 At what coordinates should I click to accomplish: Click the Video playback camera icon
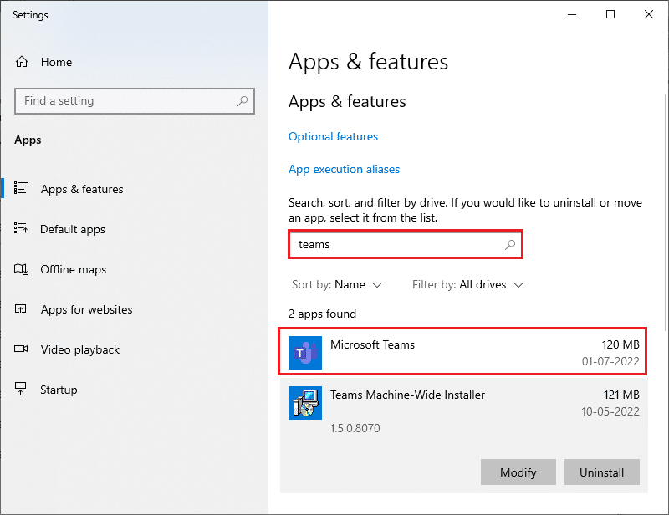[x=20, y=349]
